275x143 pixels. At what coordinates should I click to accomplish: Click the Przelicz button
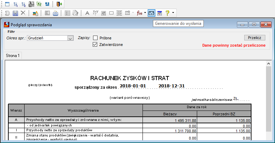tap(255, 38)
